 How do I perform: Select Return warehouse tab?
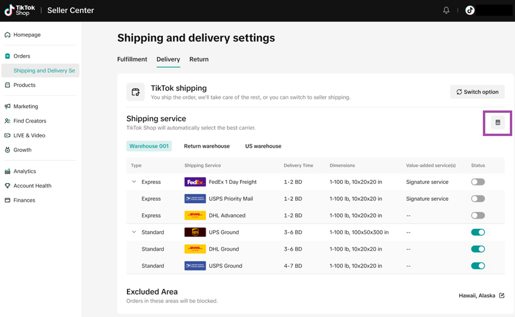[207, 146]
